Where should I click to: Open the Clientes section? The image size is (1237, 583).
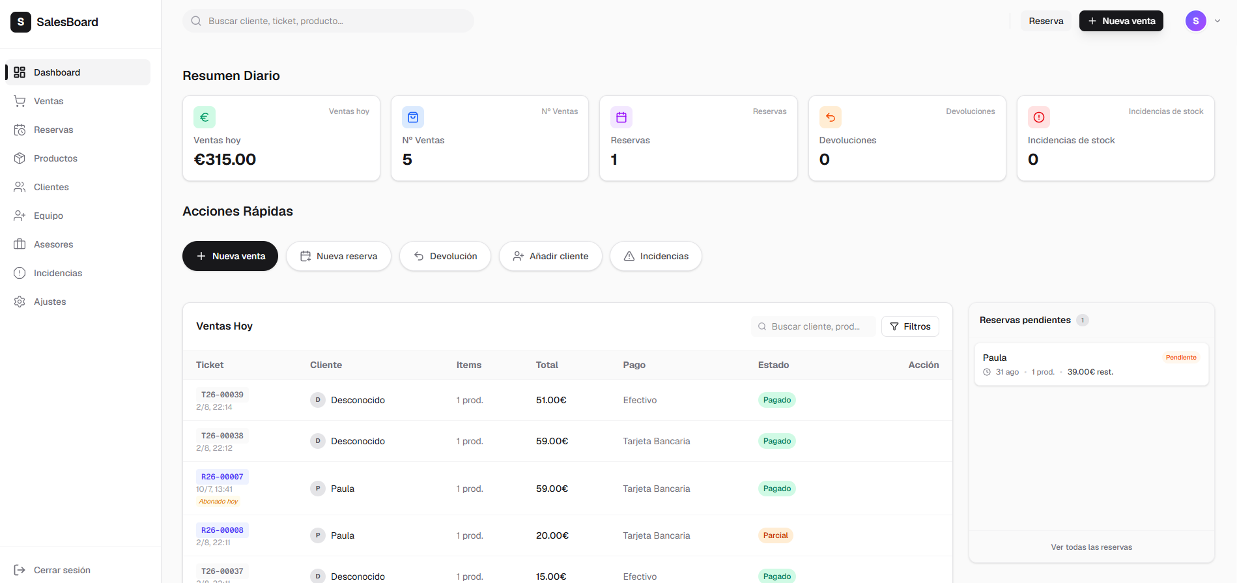(78, 187)
